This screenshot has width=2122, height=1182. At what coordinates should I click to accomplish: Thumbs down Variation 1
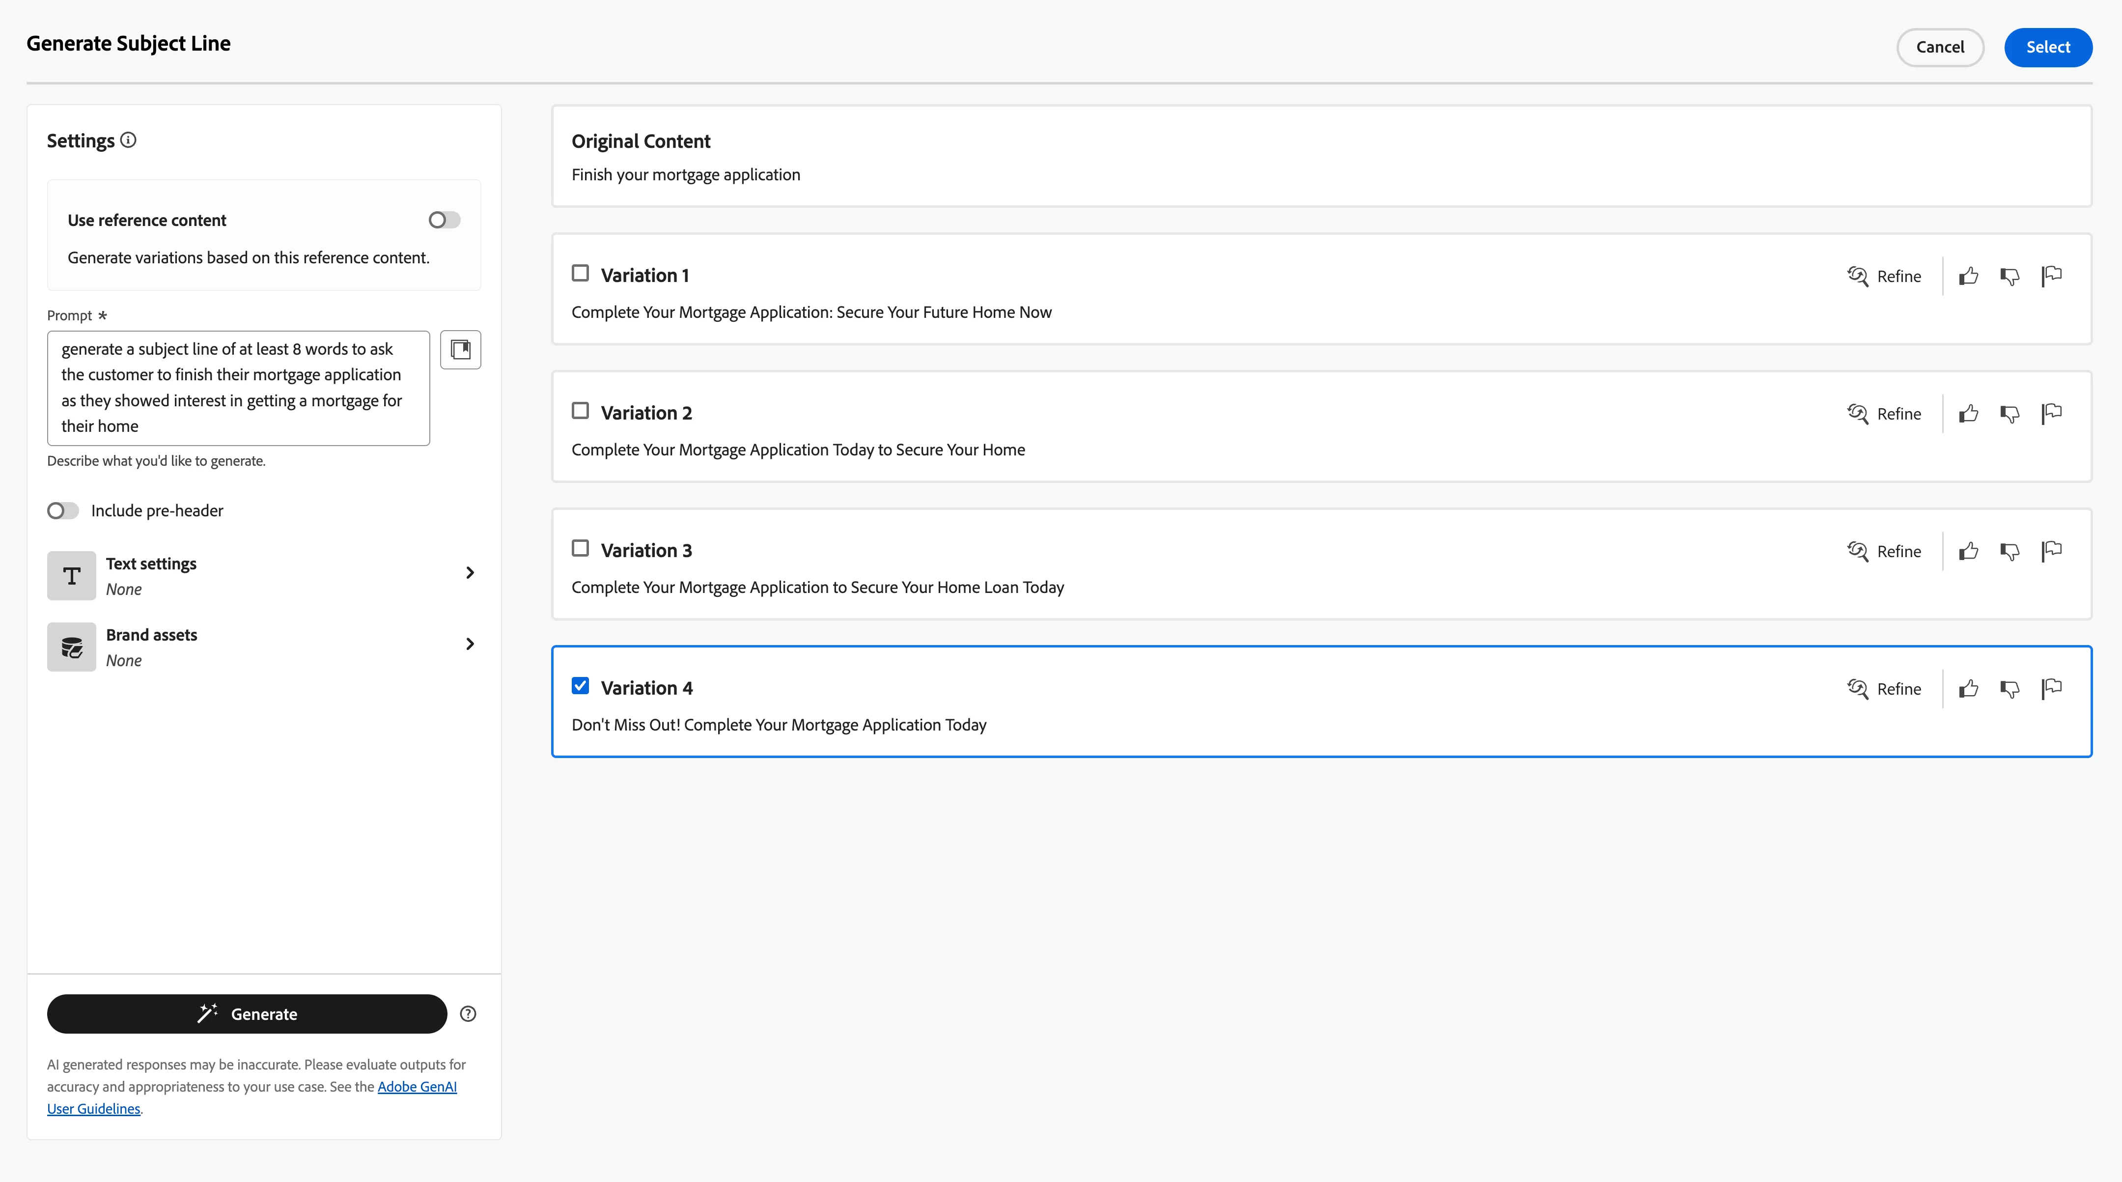click(x=2010, y=276)
